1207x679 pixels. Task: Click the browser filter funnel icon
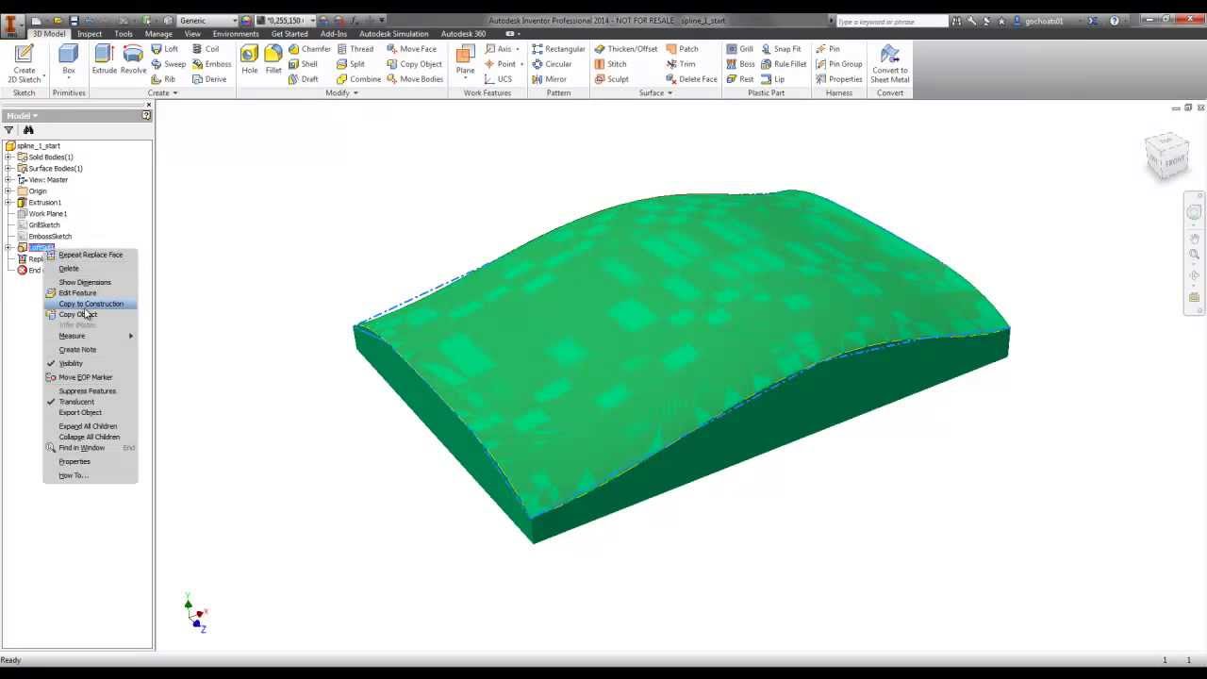tap(8, 130)
